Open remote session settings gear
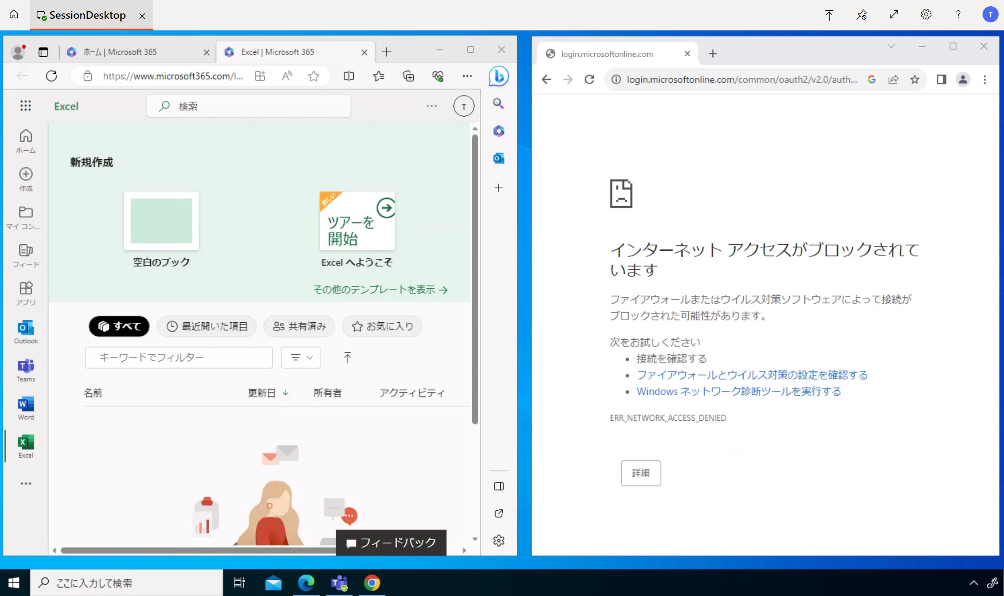Viewport: 1004px width, 596px height. pyautogui.click(x=926, y=15)
